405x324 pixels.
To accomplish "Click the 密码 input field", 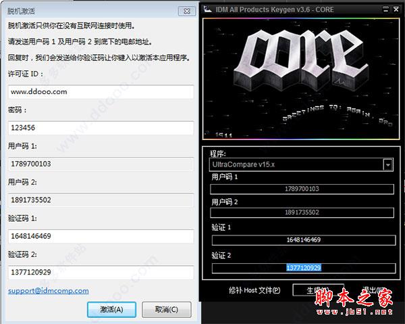I will (101, 128).
